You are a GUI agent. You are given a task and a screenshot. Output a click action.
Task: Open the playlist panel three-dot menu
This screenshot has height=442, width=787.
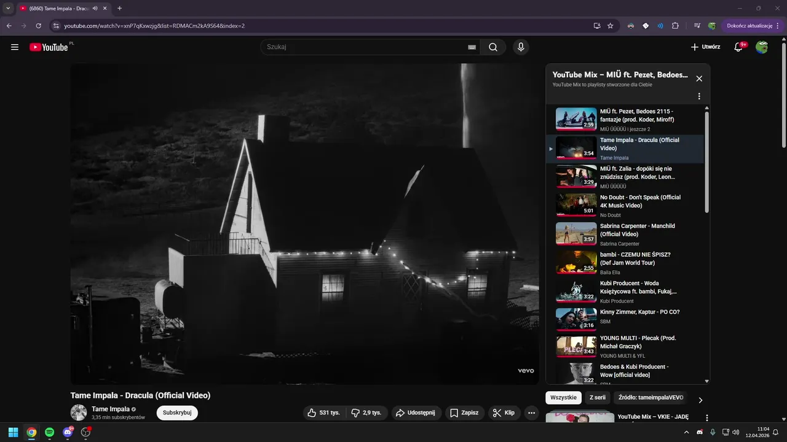tap(699, 96)
